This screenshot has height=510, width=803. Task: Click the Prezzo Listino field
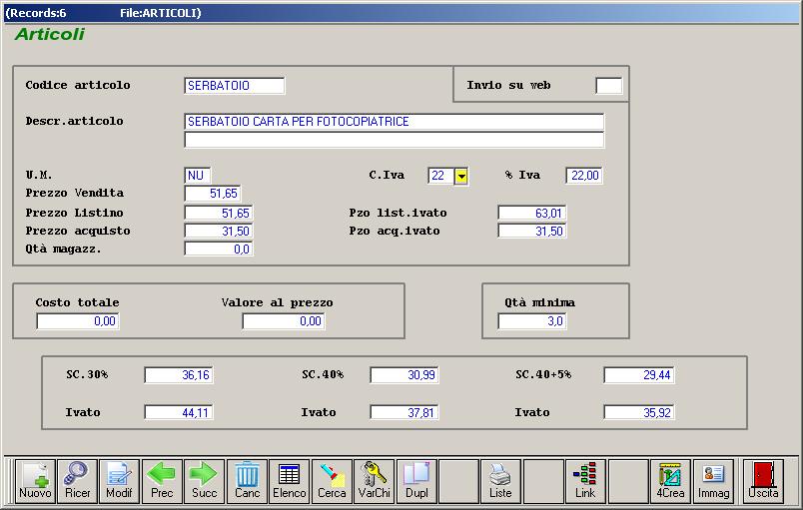218,213
